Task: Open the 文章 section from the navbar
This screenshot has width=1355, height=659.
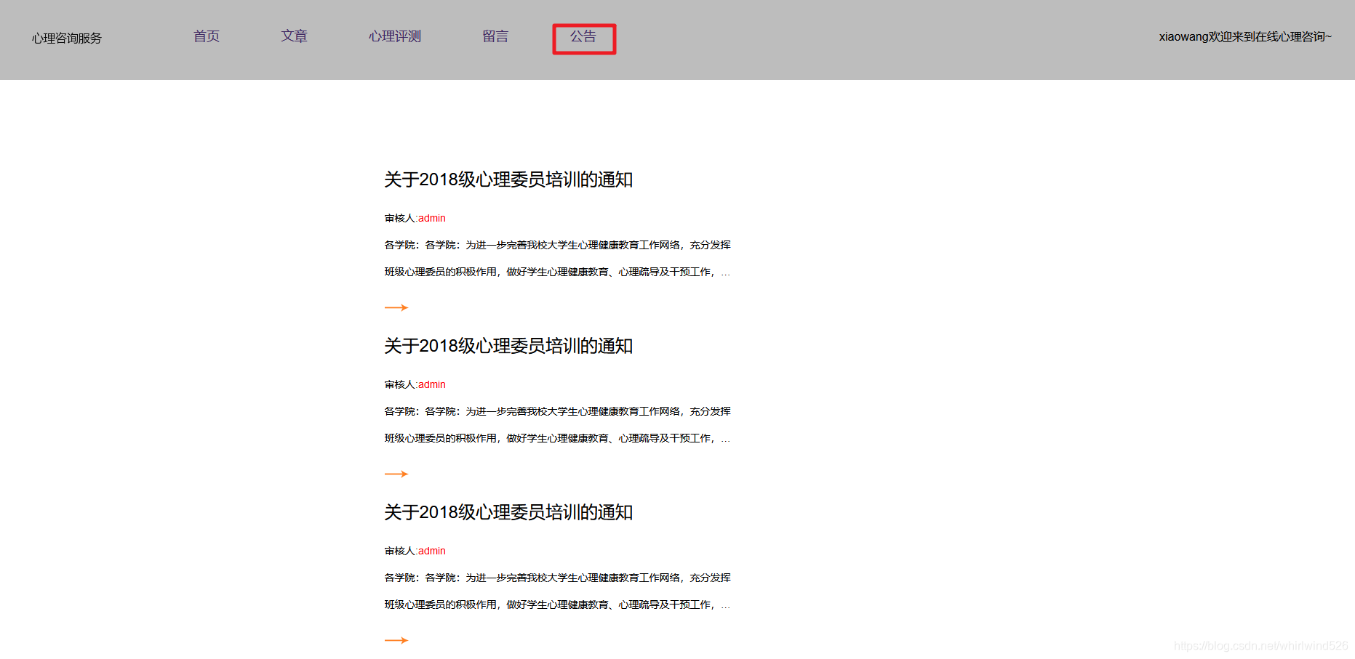Action: click(295, 36)
